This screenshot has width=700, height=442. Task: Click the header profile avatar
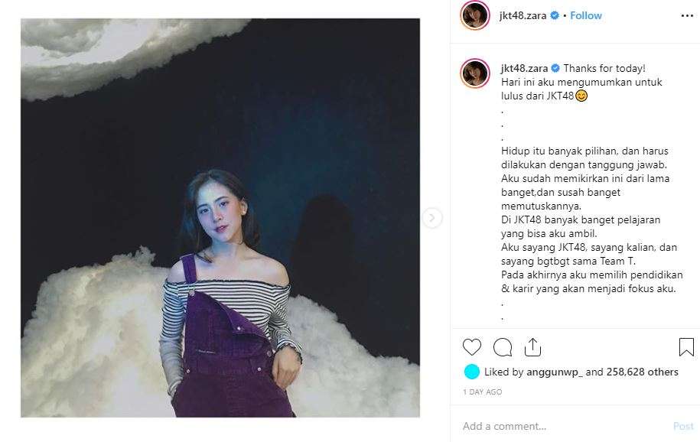click(x=475, y=15)
